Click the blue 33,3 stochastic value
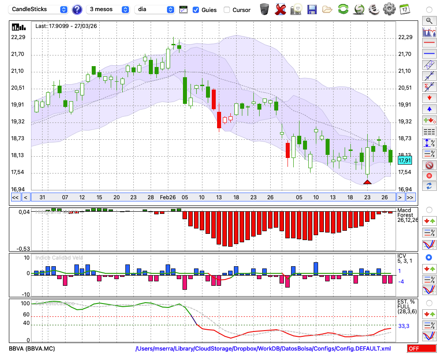The width and height of the screenshot is (443, 355). [x=404, y=326]
